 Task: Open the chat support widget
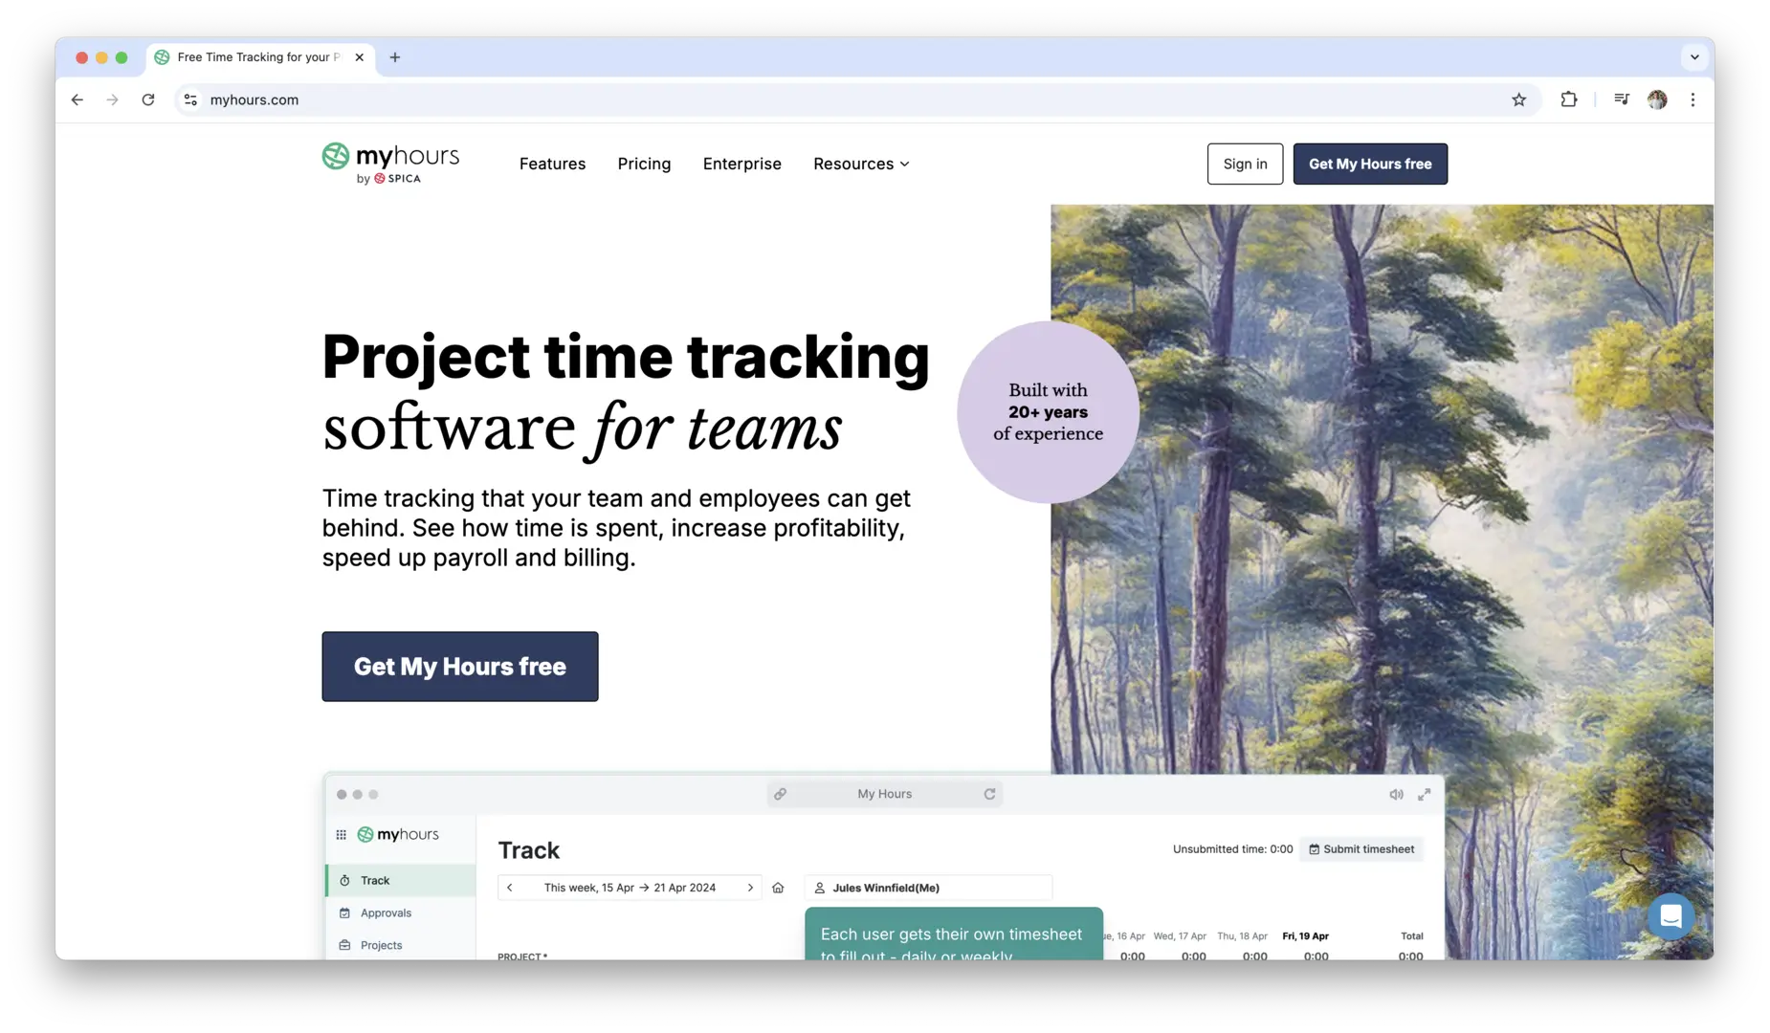[x=1671, y=916]
